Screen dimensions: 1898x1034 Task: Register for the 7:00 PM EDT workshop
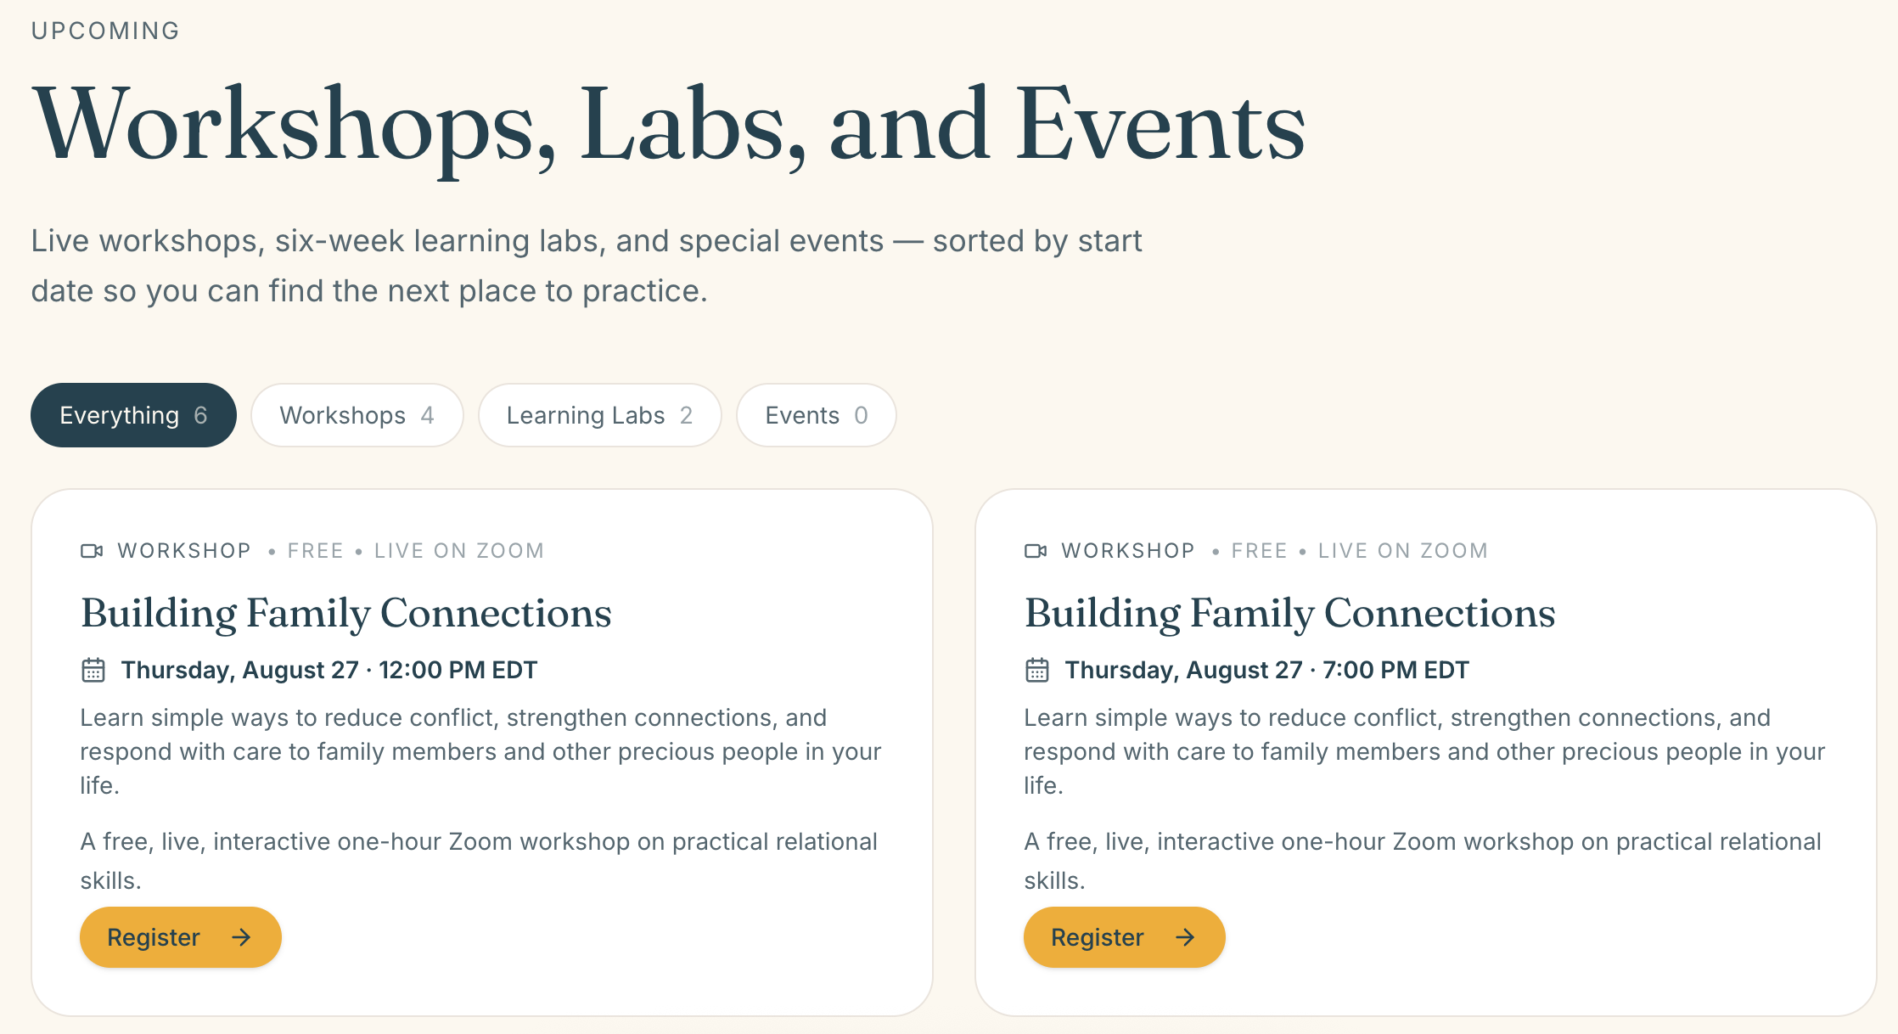click(1125, 937)
